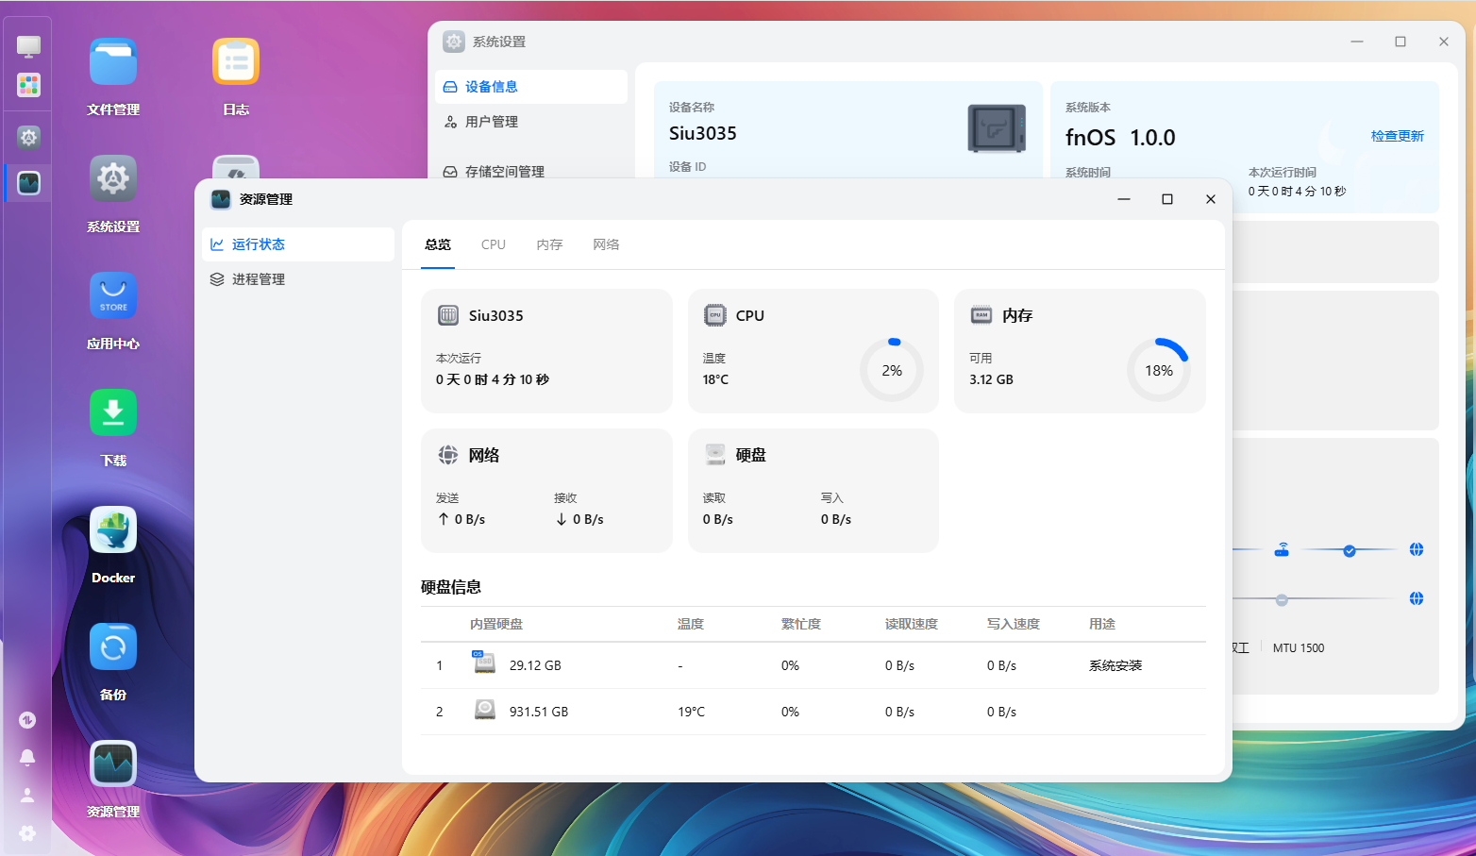Image resolution: width=1476 pixels, height=856 pixels.
Task: Launch the 应用中心 store icon
Action: pos(113,296)
